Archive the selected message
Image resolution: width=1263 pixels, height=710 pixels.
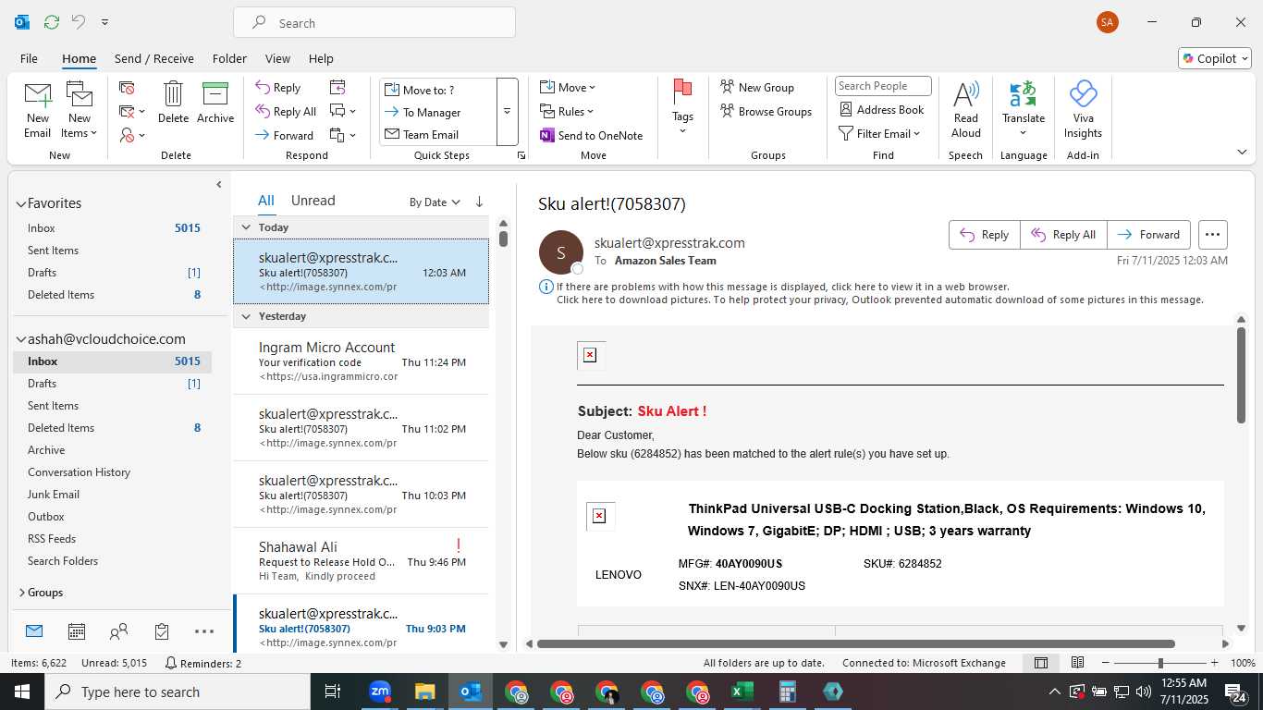[215, 102]
